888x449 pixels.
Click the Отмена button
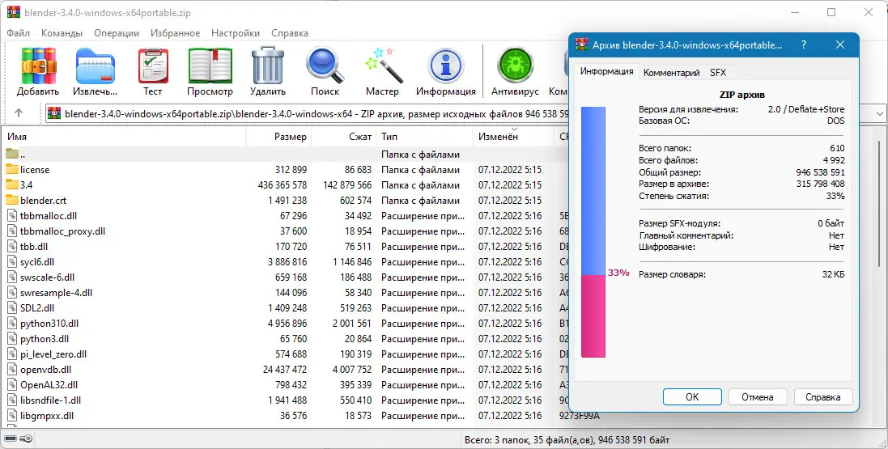757,397
